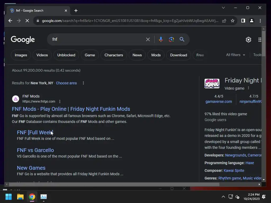
Task: Open FNF vs Garcello sitelink
Action: point(35,150)
